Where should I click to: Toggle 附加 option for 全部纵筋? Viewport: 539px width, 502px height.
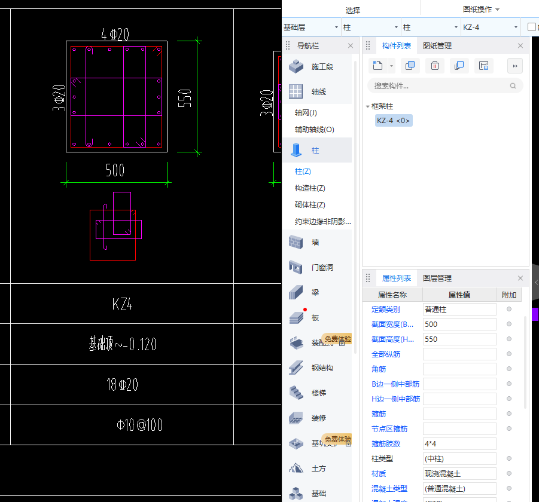coord(508,354)
